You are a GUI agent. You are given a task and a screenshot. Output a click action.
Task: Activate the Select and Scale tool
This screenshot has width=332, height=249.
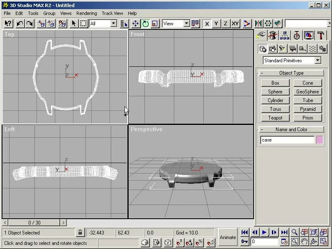(155, 24)
